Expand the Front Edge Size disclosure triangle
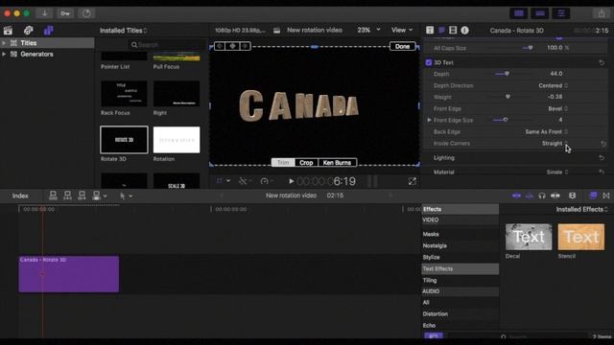Viewport: 614px width, 345px height. click(x=429, y=120)
